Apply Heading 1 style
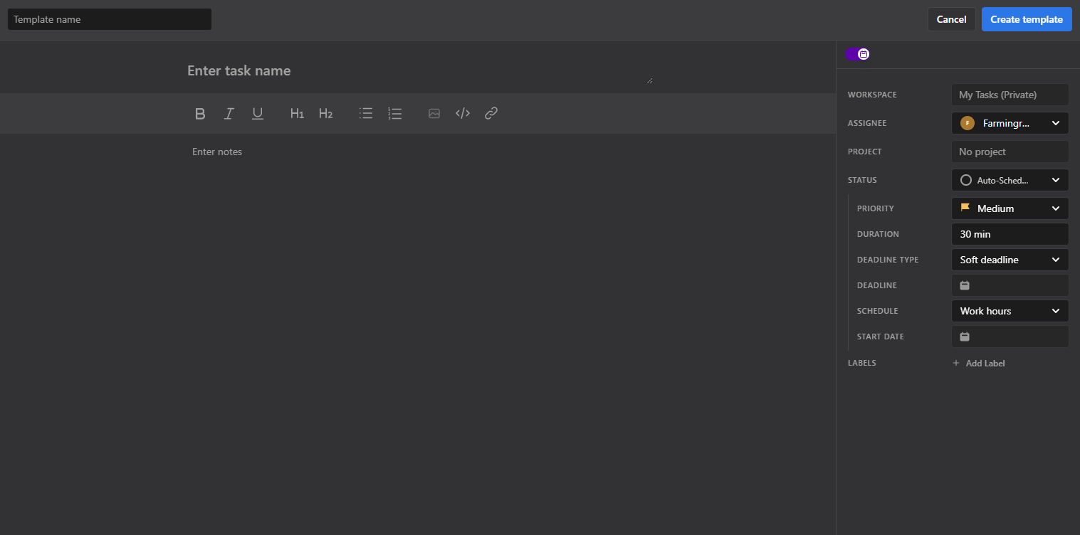This screenshot has height=535, width=1080. [x=297, y=113]
